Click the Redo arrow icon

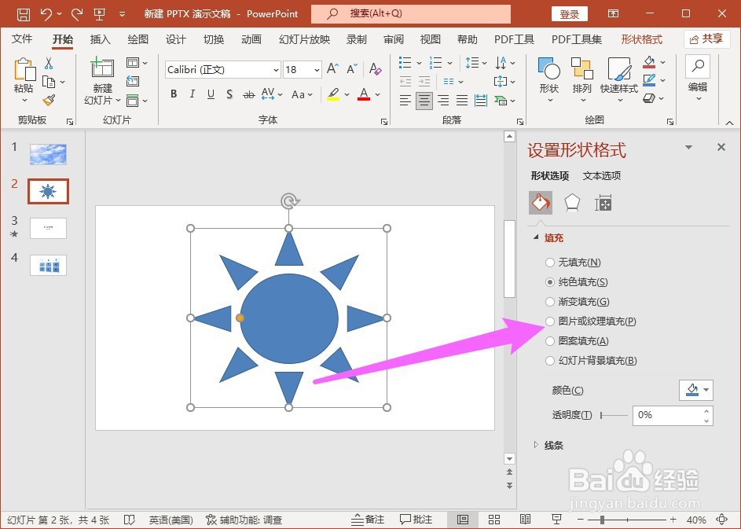tap(76, 14)
